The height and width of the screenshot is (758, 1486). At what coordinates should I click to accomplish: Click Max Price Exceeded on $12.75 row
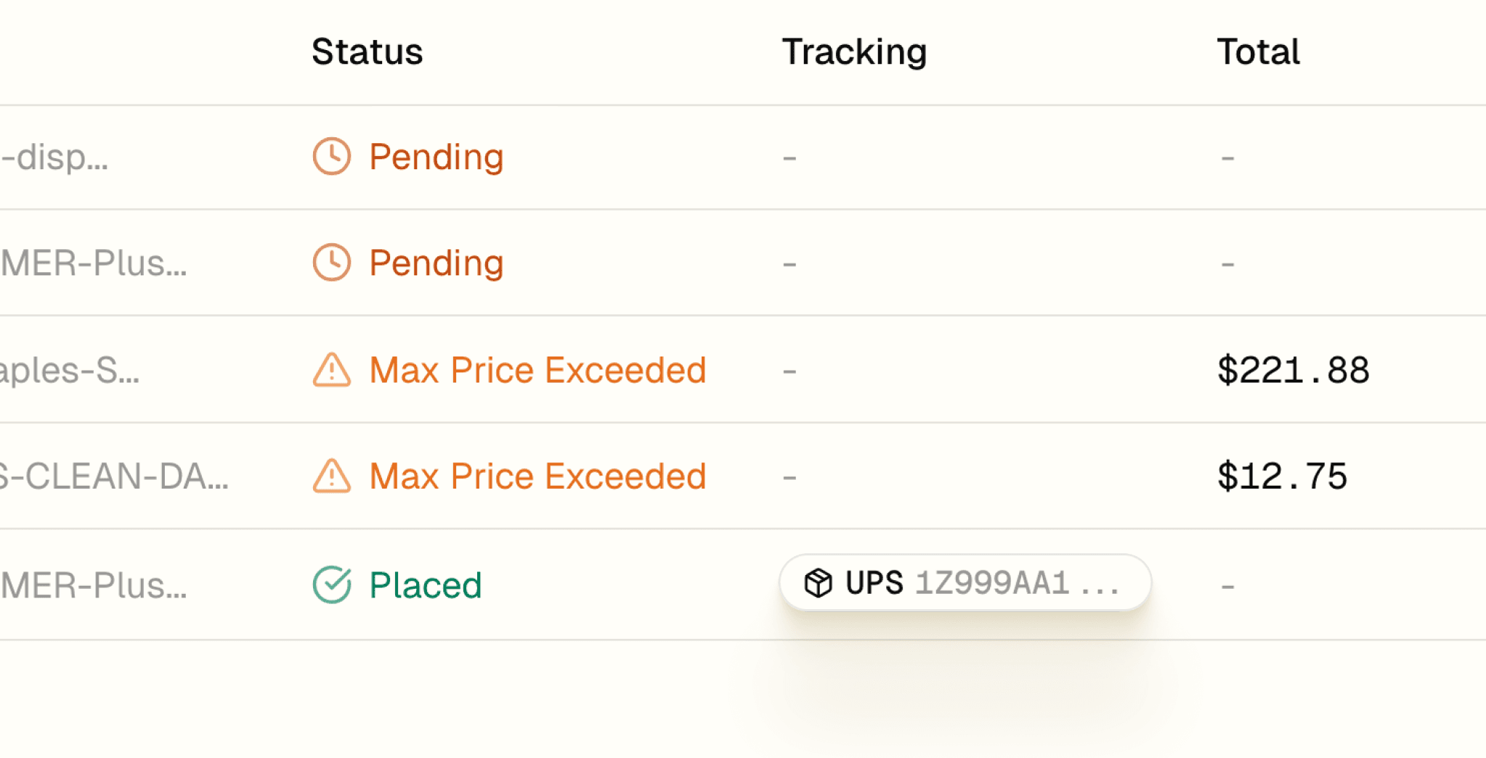pos(537,476)
